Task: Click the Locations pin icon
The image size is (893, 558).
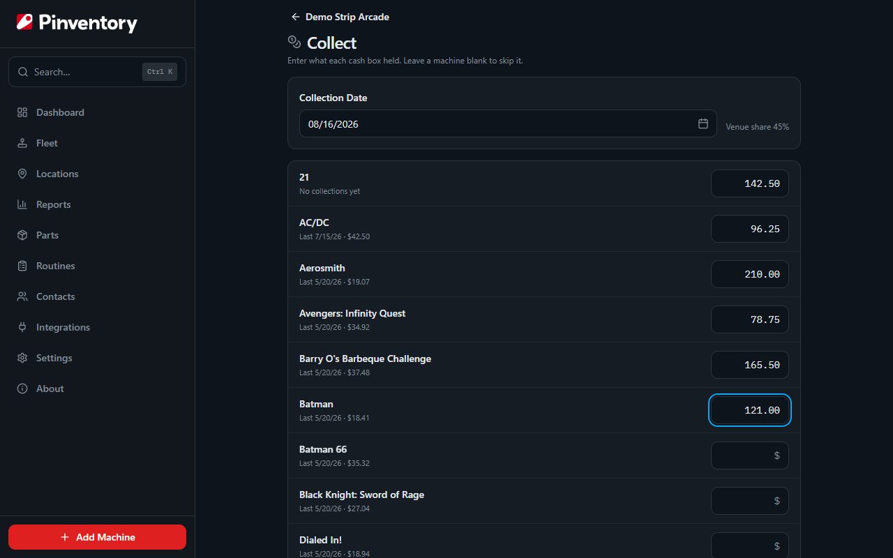Action: [22, 174]
